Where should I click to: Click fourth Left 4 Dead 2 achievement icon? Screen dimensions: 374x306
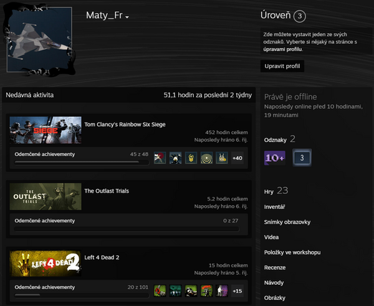(x=206, y=291)
